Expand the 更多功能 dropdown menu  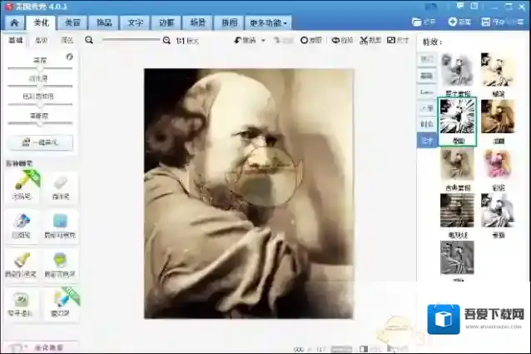(268, 22)
